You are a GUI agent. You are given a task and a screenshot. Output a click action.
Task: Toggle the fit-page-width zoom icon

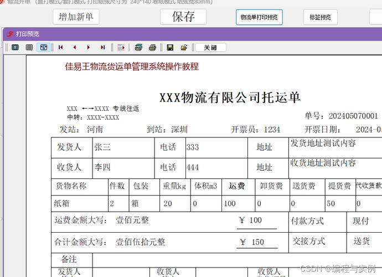coord(44,47)
